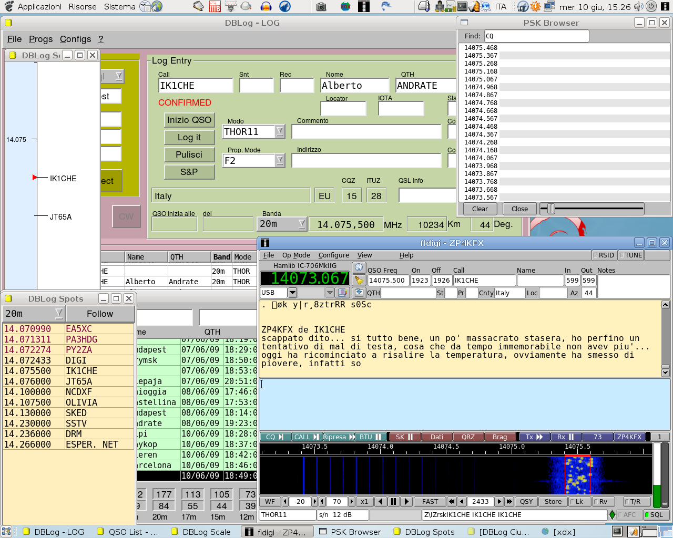Click the Rx macro button
The height and width of the screenshot is (538, 673).
tap(566, 437)
